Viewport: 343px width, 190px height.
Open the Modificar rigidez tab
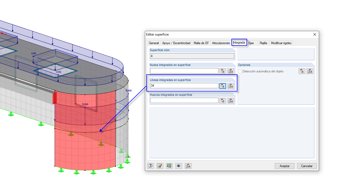point(281,43)
